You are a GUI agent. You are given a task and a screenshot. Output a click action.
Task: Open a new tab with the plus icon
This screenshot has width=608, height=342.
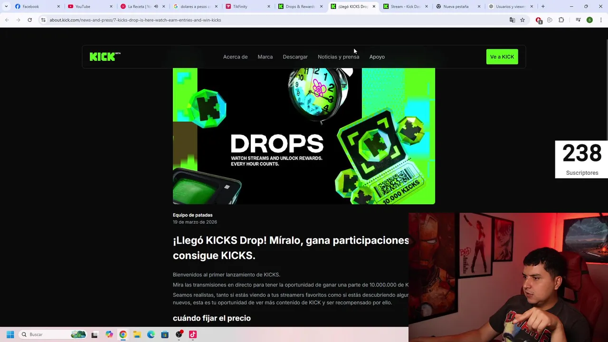pos(543,7)
